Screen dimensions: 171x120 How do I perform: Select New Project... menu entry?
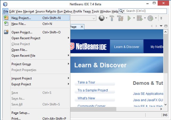(36, 18)
